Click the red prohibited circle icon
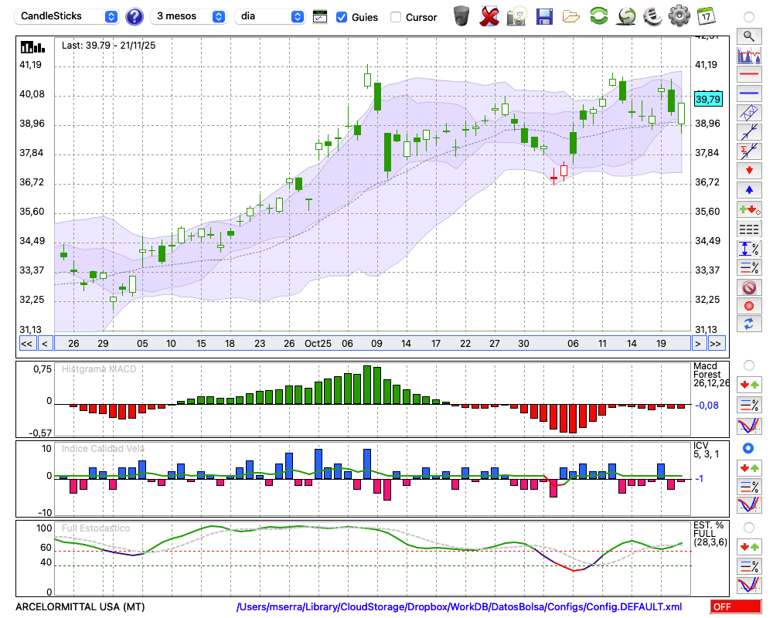Image resolution: width=773 pixels, height=618 pixels. pos(749,287)
